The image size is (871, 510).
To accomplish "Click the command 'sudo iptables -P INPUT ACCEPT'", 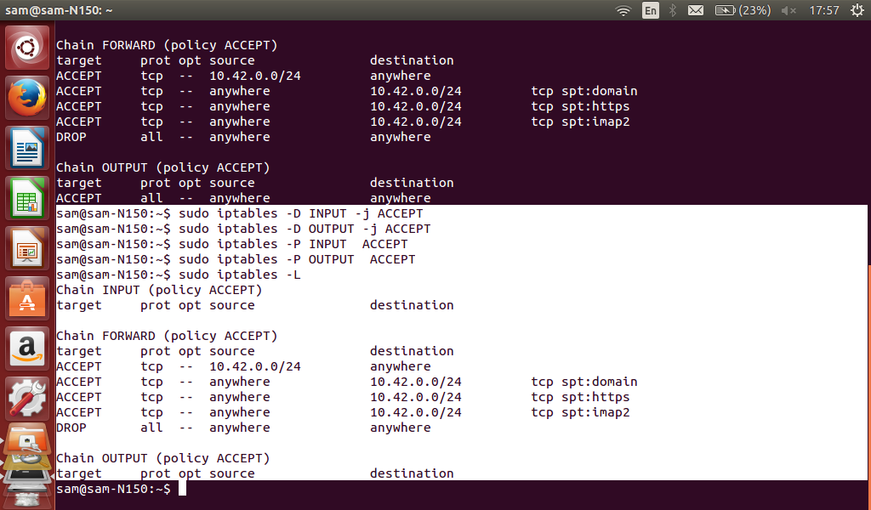I will [293, 244].
